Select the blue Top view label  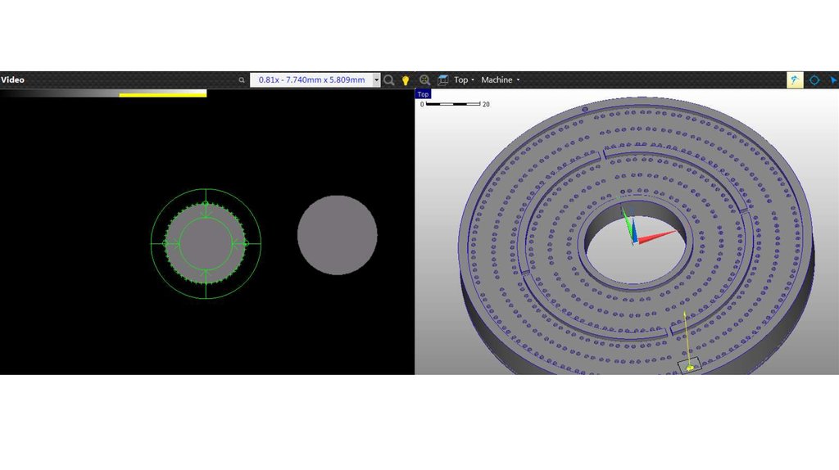click(x=423, y=94)
